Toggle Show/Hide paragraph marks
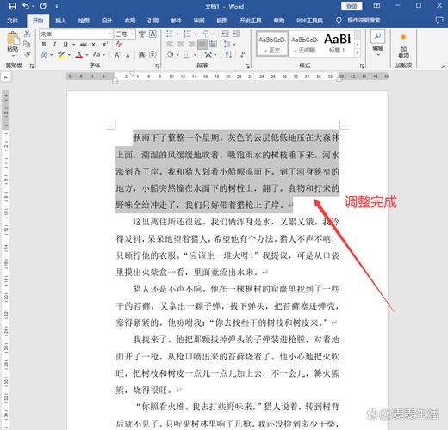The image size is (448, 430). (243, 54)
